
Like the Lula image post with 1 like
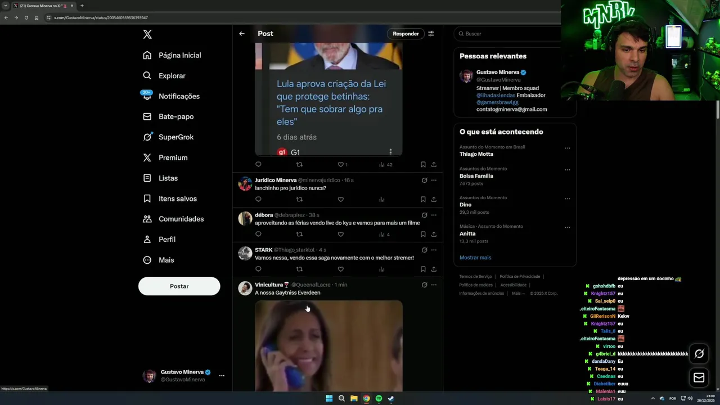coord(342,164)
